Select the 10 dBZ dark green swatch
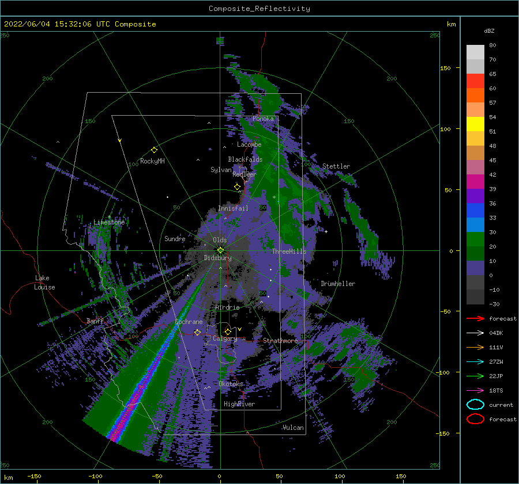This screenshot has height=484, width=519. [x=475, y=253]
